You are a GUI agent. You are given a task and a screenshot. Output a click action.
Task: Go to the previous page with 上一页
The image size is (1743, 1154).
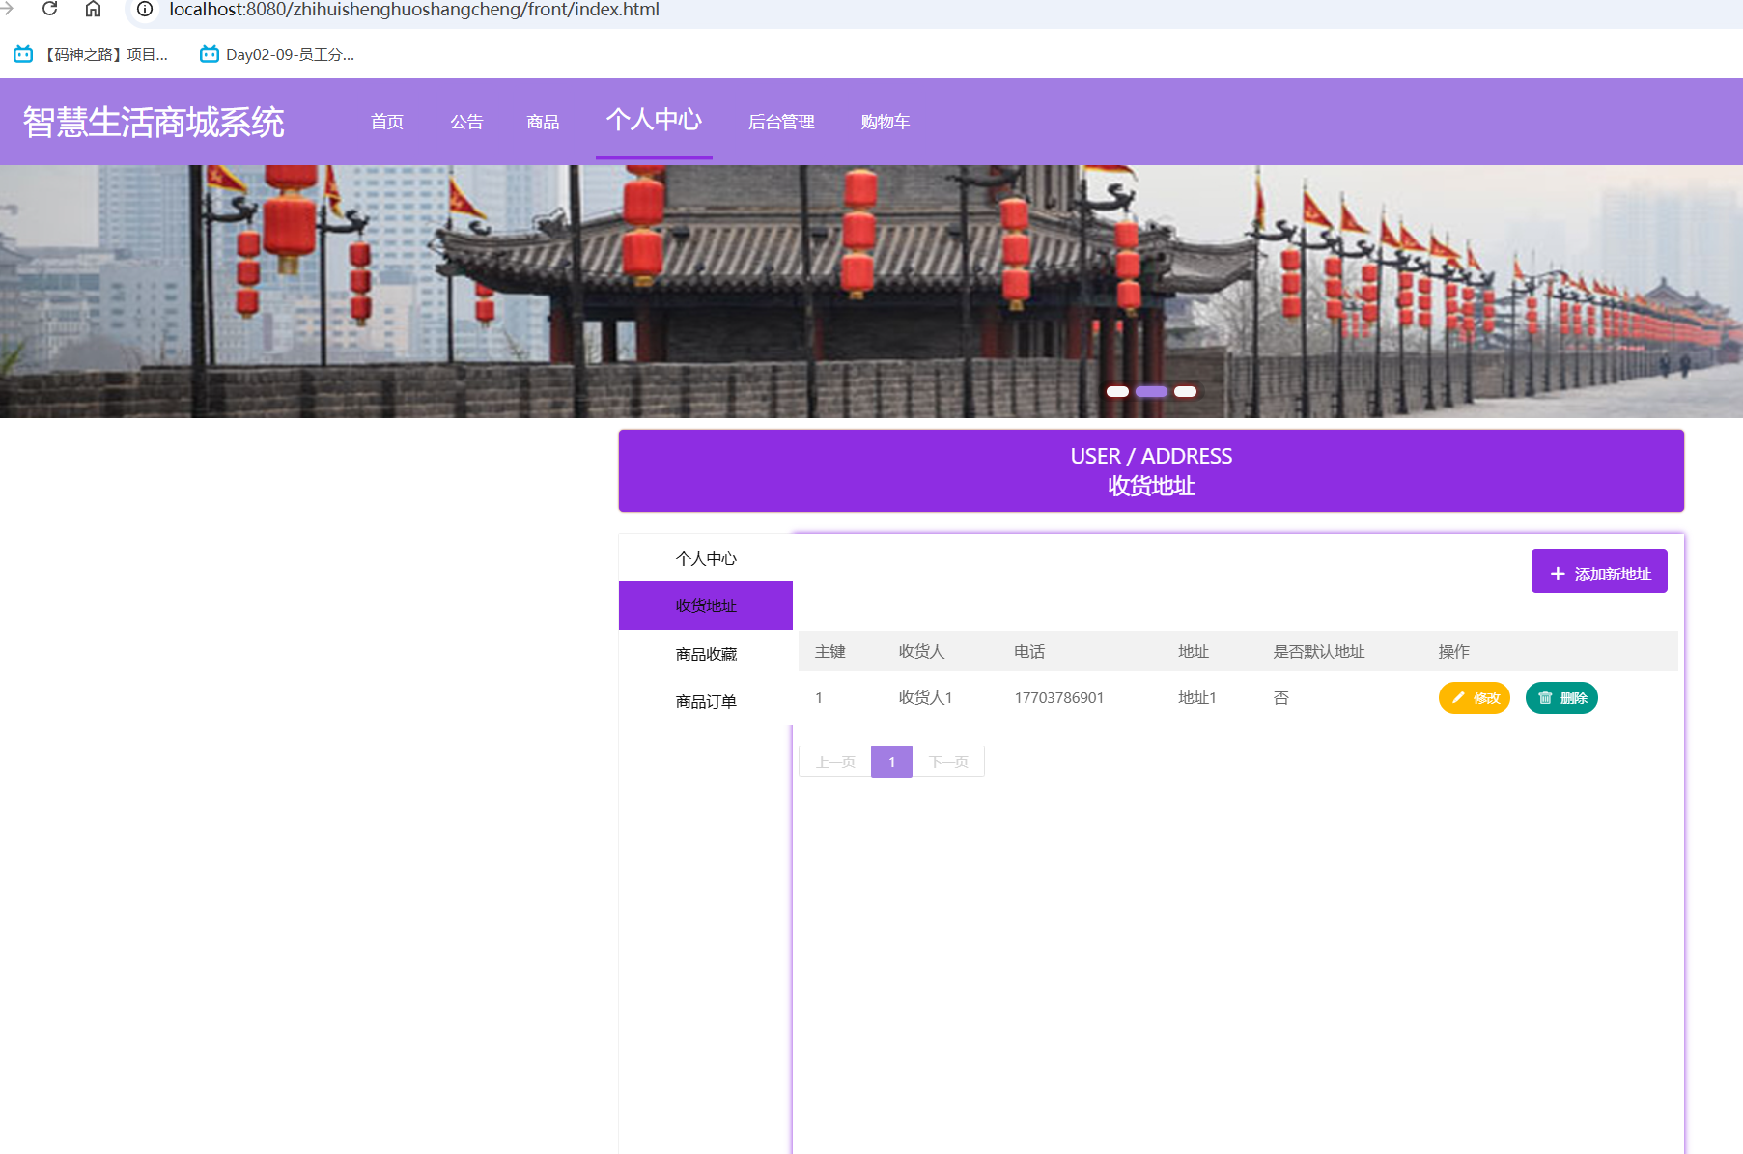click(835, 762)
